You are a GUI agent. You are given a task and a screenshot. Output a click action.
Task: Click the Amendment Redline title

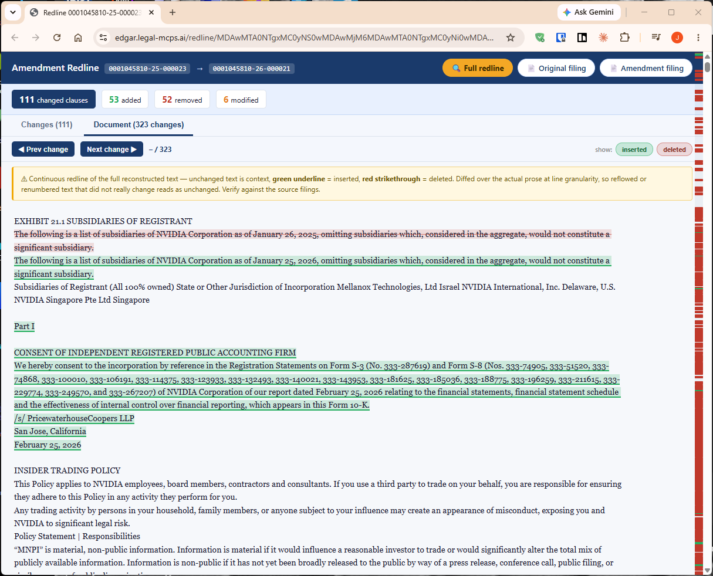tap(55, 68)
